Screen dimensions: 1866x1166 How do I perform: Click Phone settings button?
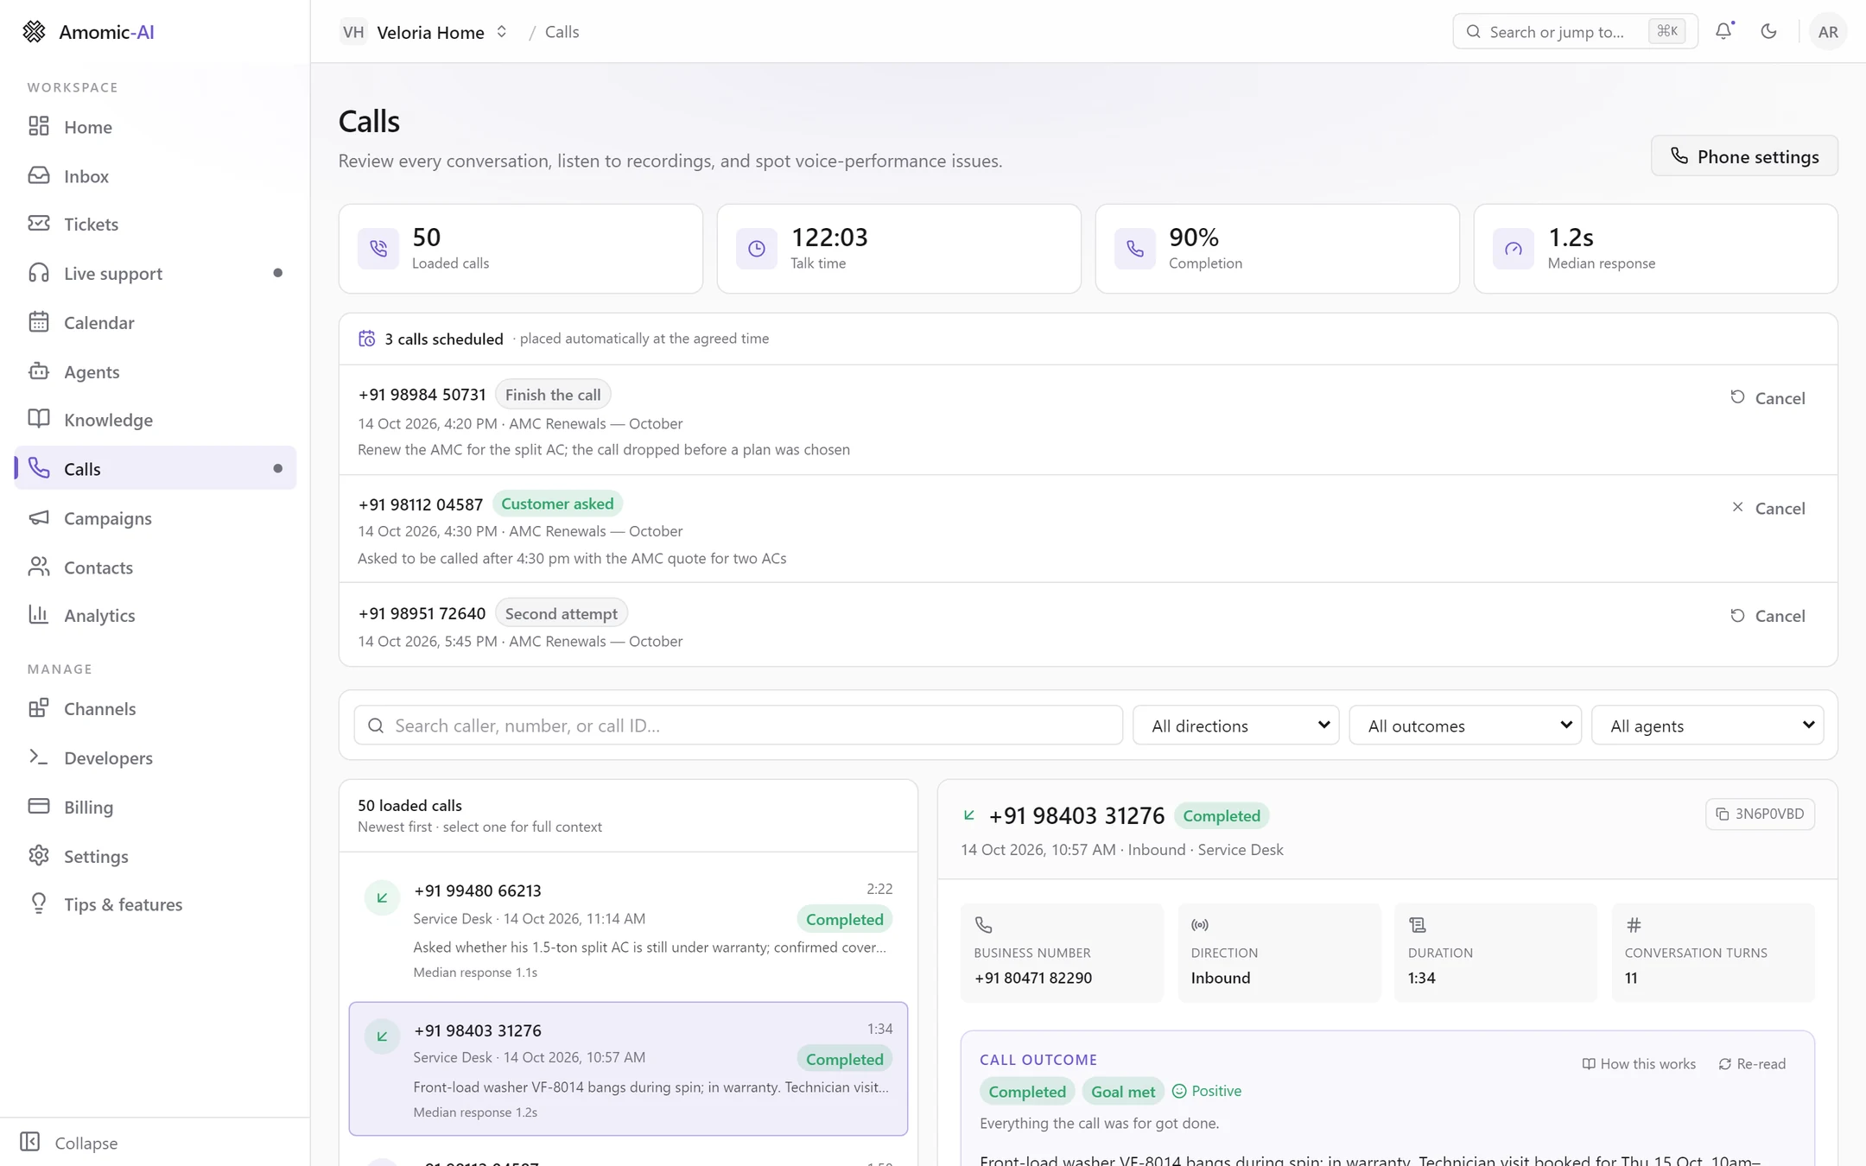1744,156
